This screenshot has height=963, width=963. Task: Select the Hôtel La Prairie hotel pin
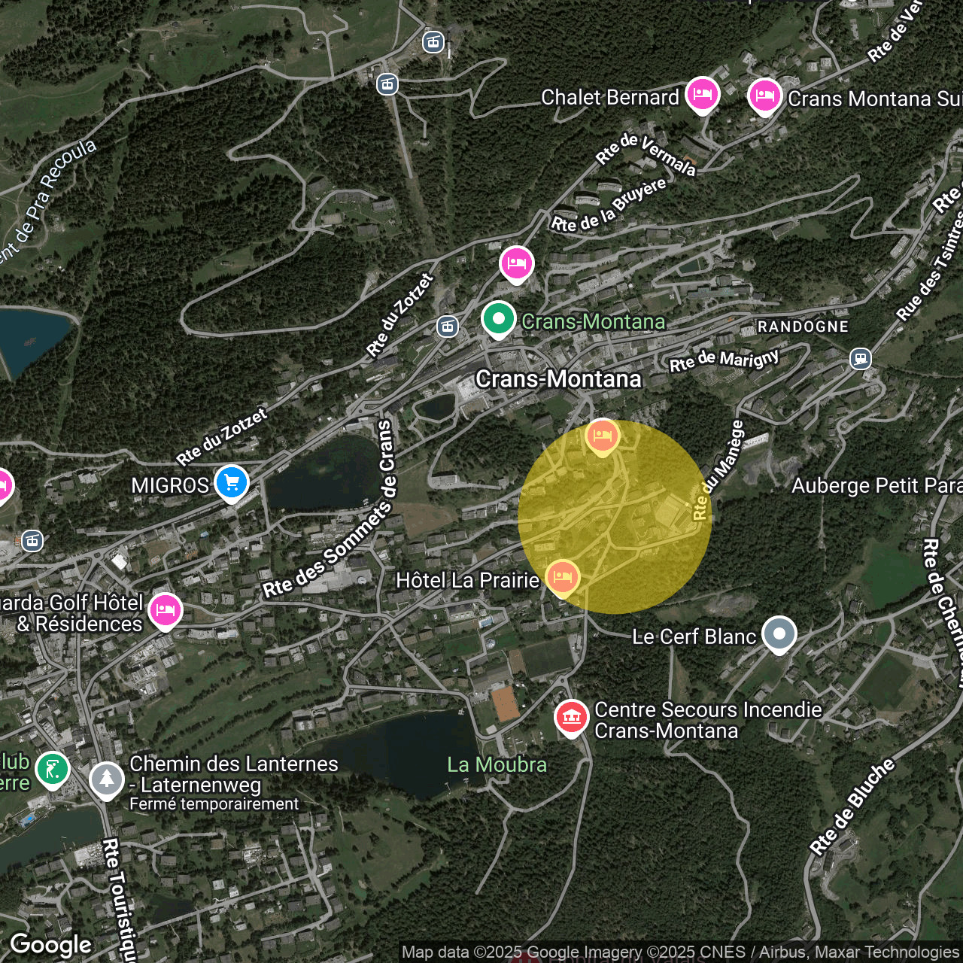click(x=562, y=577)
